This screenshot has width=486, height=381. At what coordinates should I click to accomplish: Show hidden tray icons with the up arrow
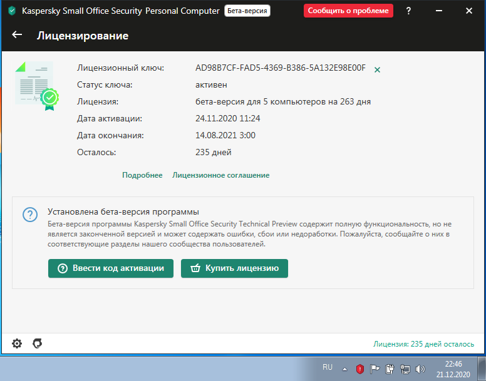coord(344,369)
